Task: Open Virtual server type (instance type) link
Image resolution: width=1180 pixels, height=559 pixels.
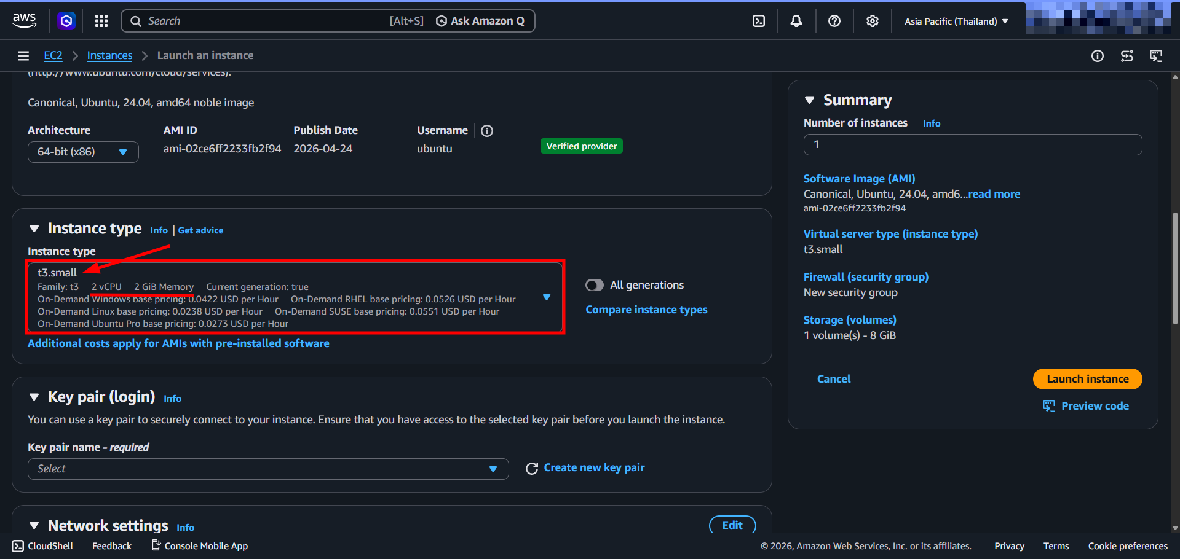Action: 890,234
